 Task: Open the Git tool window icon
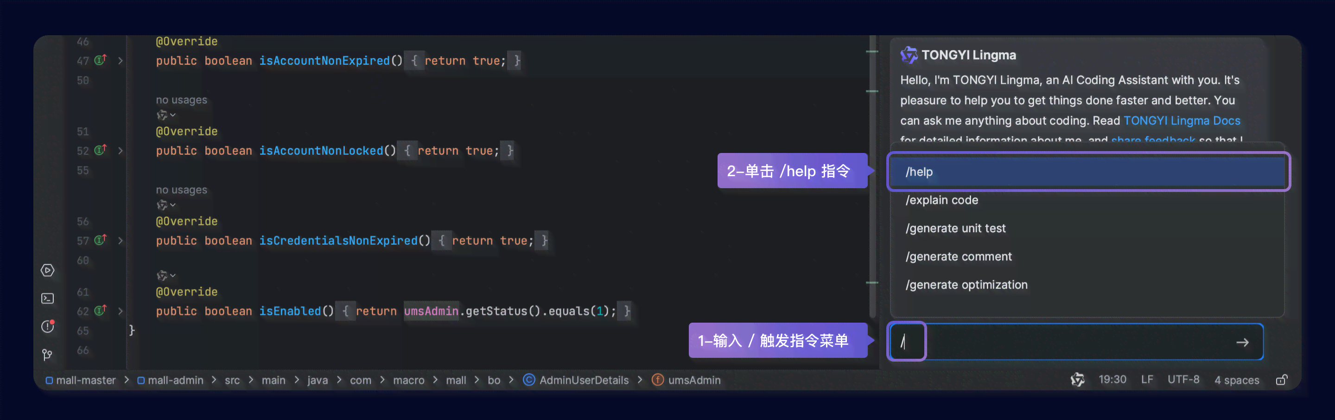tap(47, 355)
